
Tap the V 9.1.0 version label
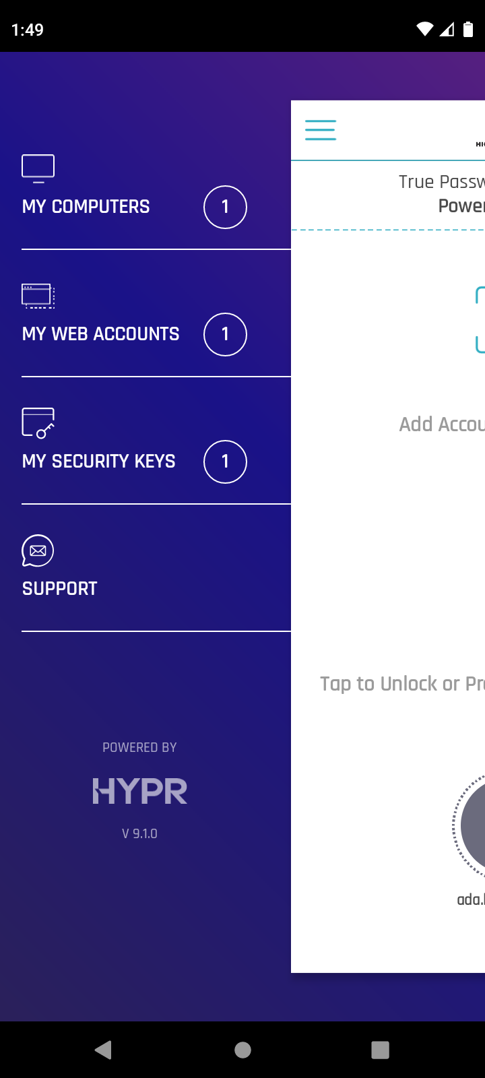[139, 833]
